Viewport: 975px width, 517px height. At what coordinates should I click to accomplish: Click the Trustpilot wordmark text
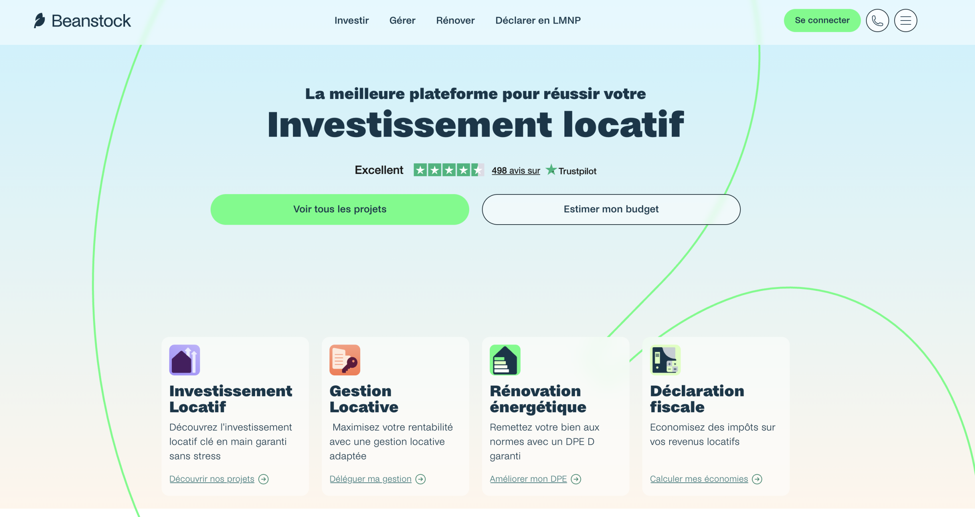(x=577, y=171)
